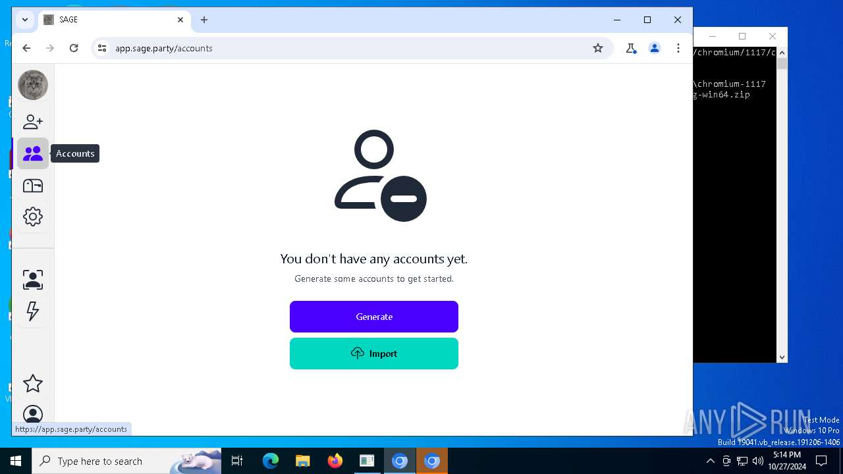
Task: Click the address bar URL app.sage.party/accounts
Action: [x=164, y=48]
